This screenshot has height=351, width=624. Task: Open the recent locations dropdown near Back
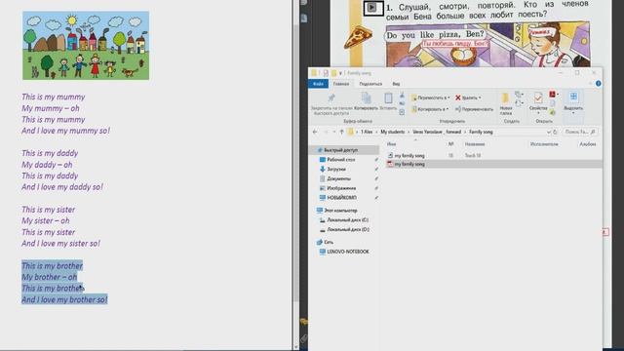click(333, 132)
